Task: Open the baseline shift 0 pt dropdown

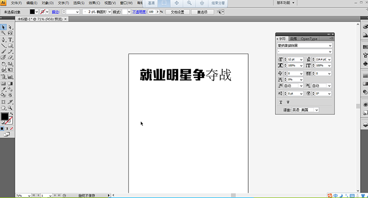Action: (x=301, y=94)
